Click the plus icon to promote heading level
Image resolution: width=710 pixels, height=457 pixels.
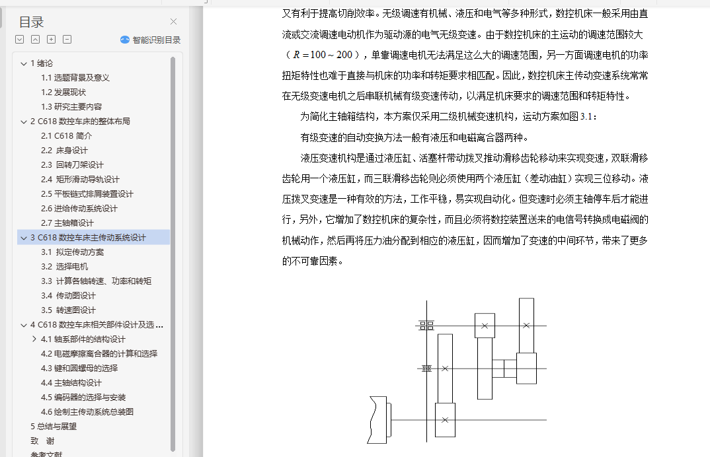[51, 40]
